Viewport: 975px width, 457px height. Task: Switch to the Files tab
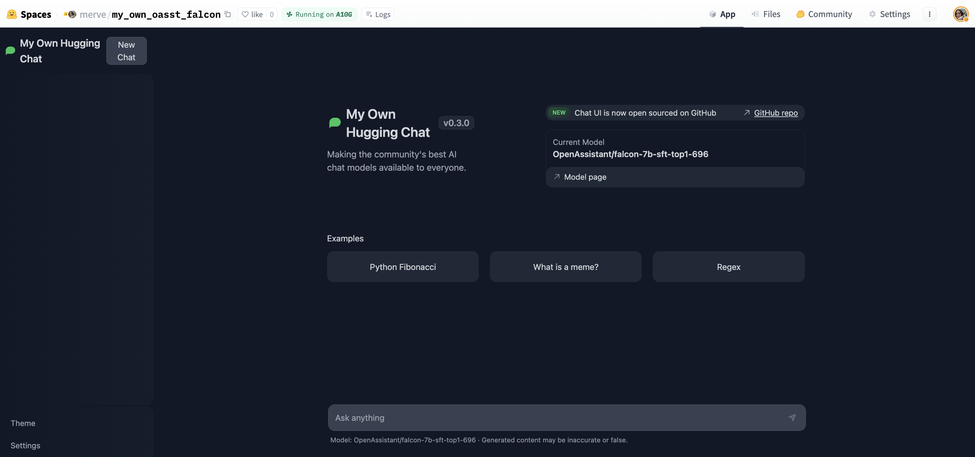(766, 14)
